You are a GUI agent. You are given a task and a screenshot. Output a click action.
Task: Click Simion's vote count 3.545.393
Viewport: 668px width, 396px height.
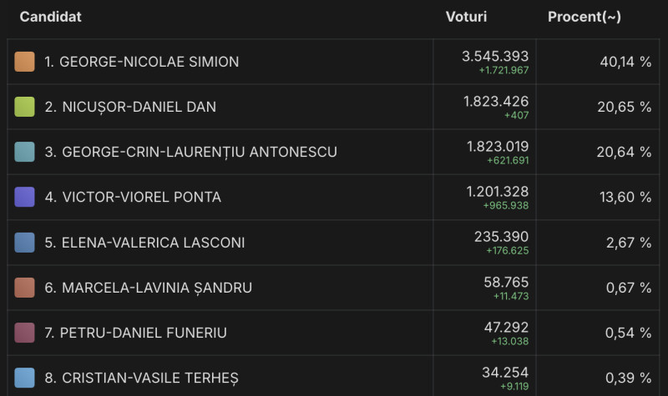(495, 56)
